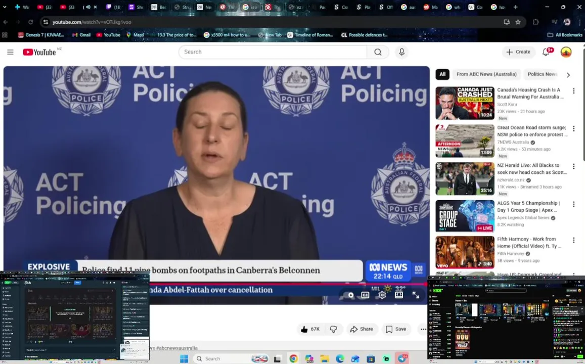Start voice search with microphone
This screenshot has height=364, width=585.
402,52
